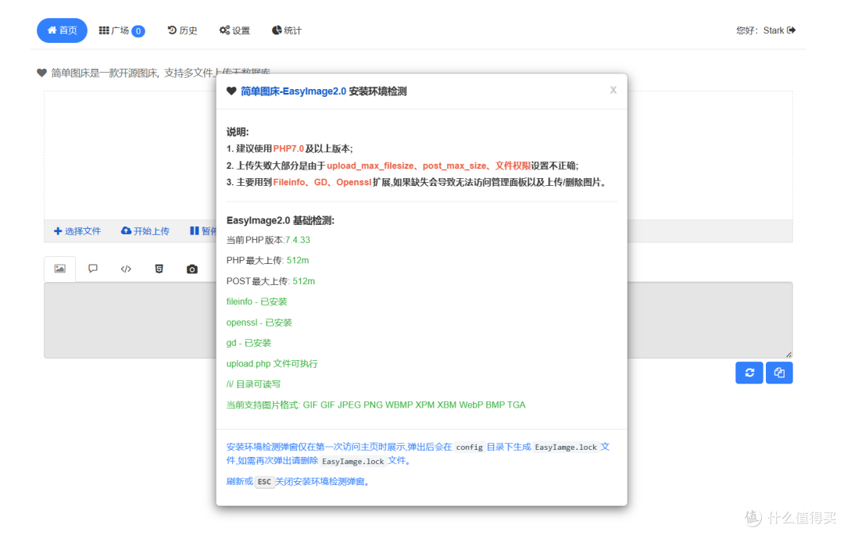Close the 安装环境检测 dialog with the x button
Screen dimensions: 844x535
[x=613, y=91]
